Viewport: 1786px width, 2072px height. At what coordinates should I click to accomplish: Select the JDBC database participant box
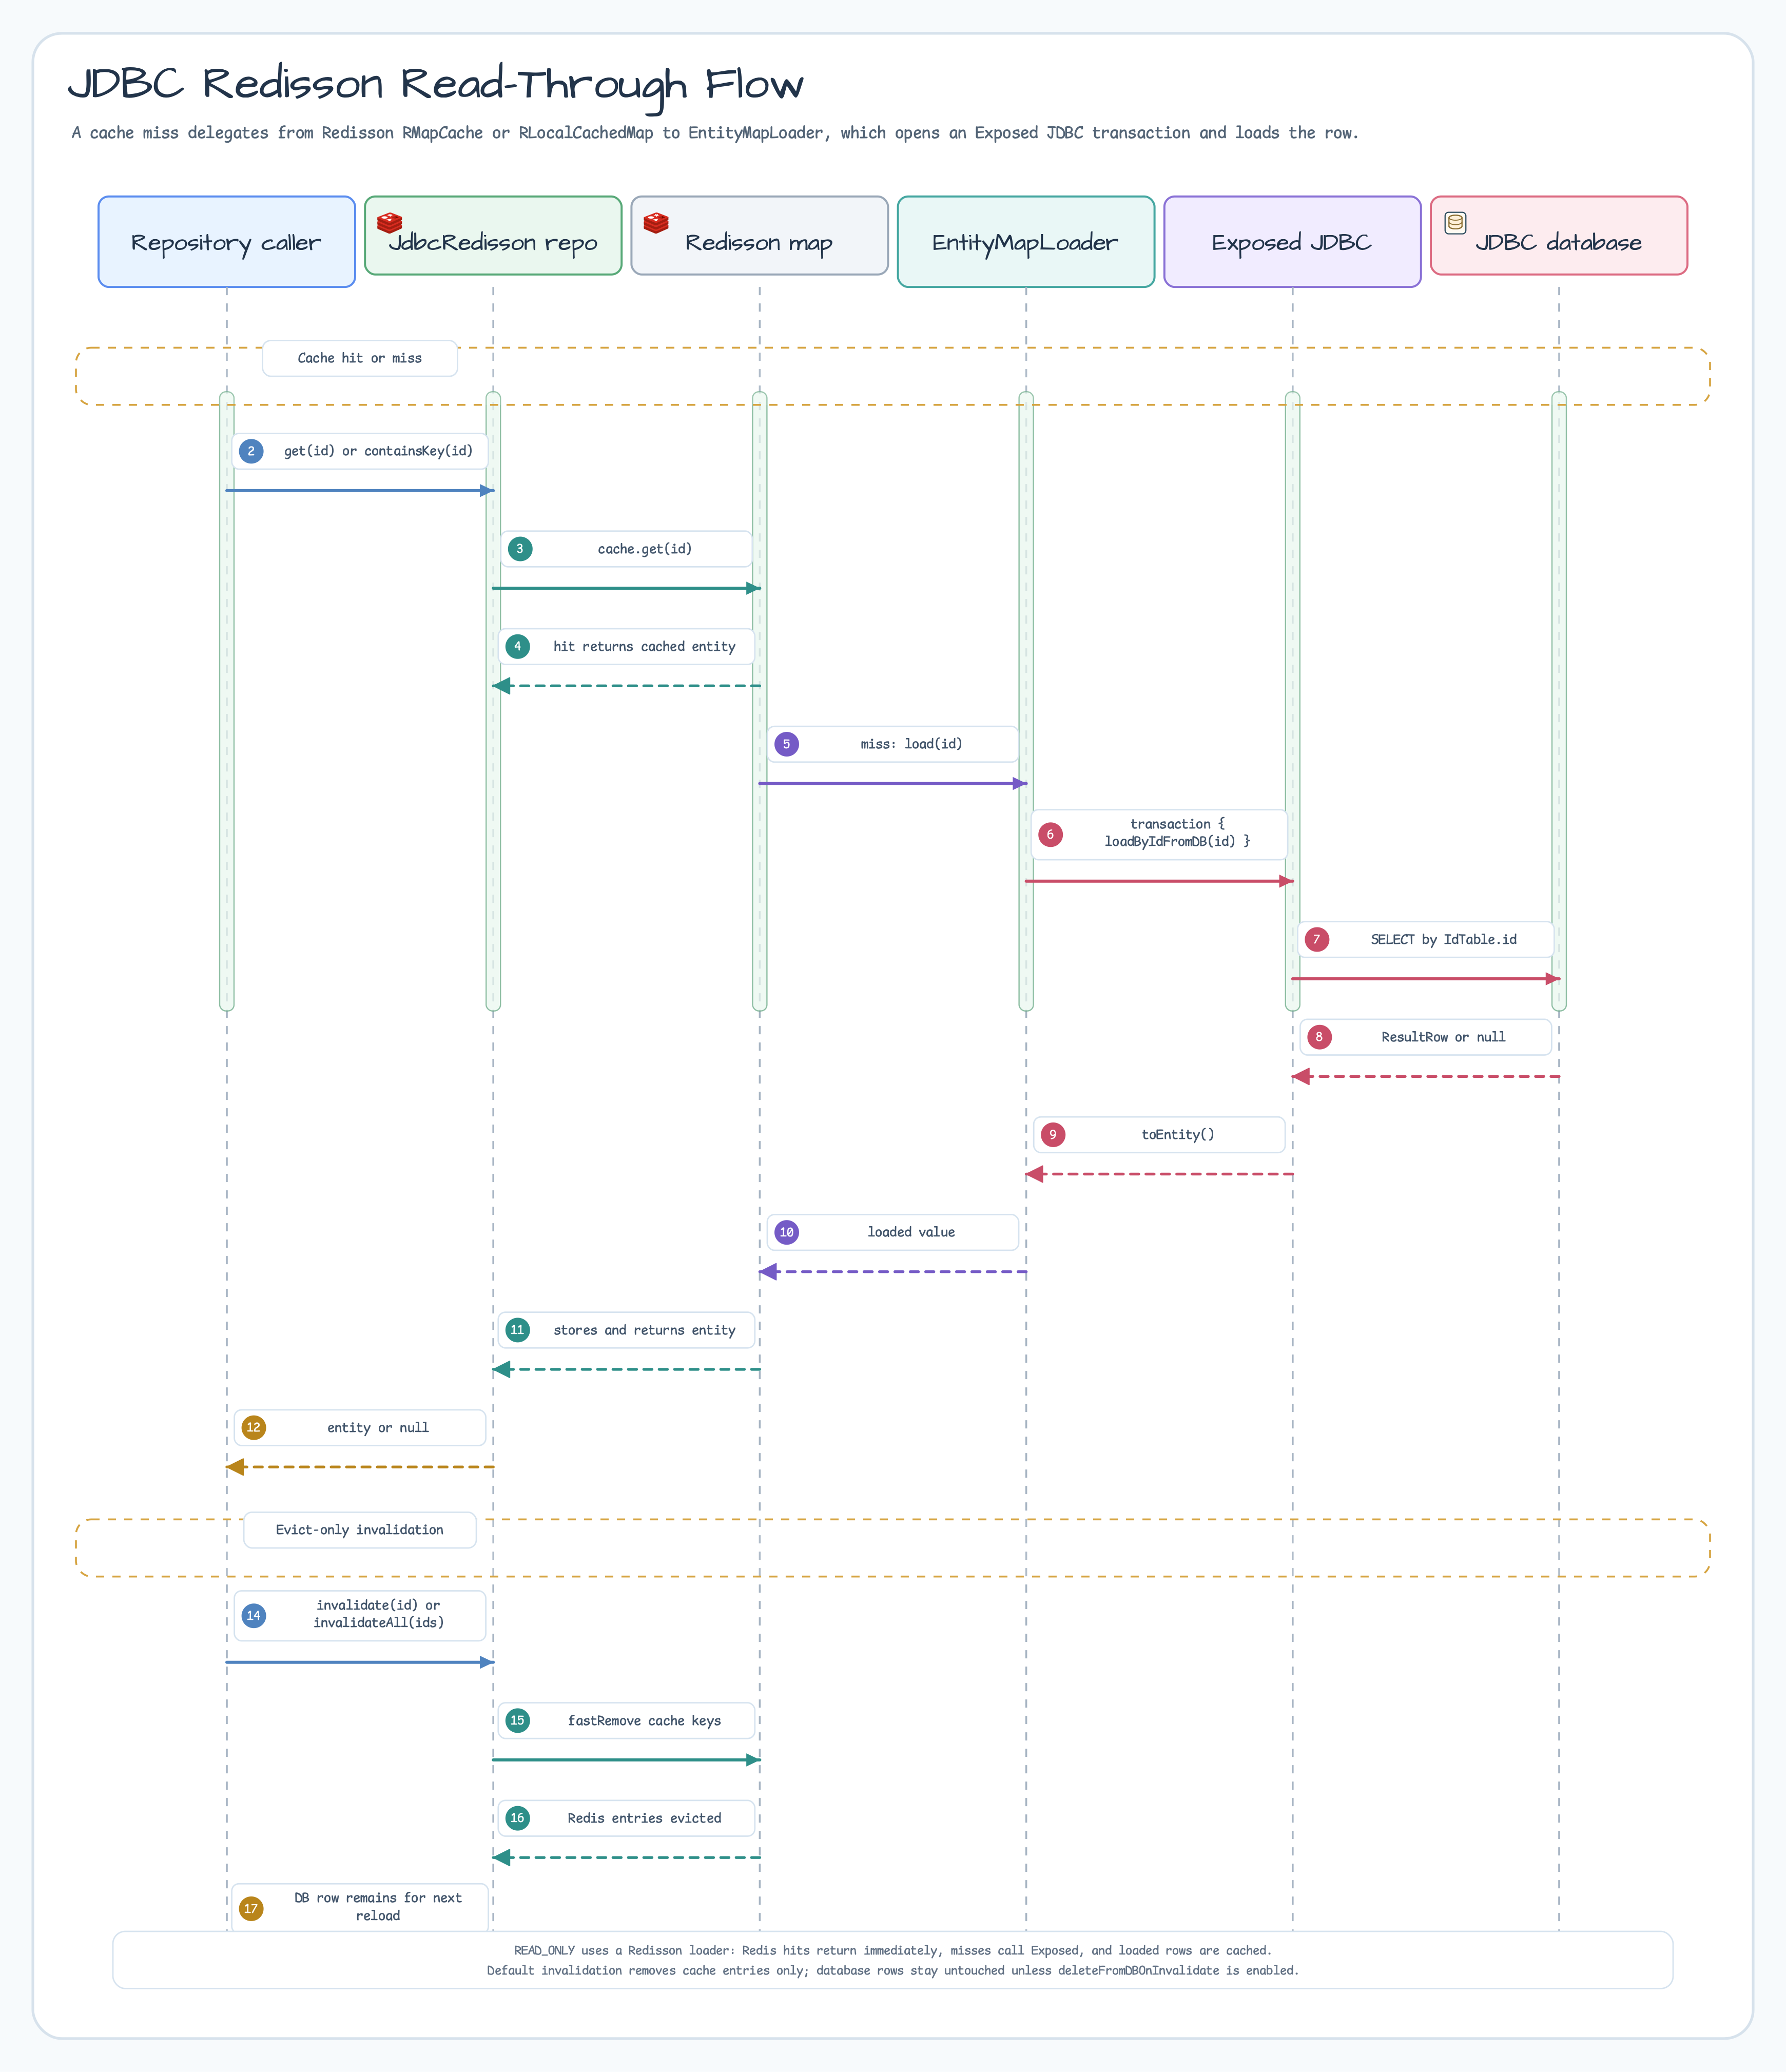click(1559, 236)
